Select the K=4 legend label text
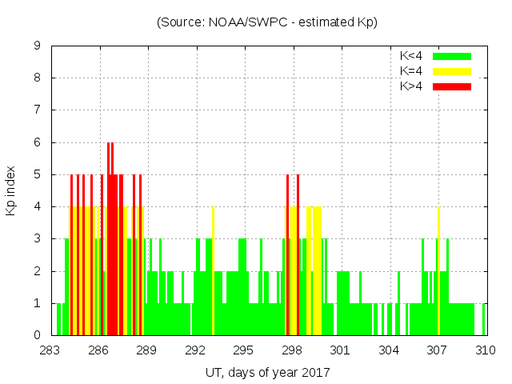The width and height of the screenshot is (512, 384). [x=412, y=71]
